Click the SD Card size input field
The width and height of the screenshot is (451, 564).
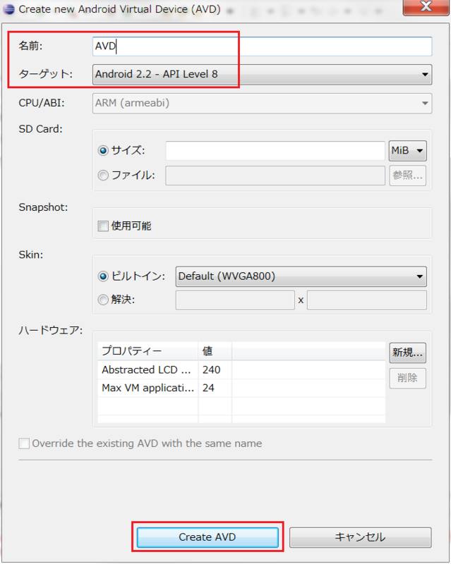(x=275, y=151)
